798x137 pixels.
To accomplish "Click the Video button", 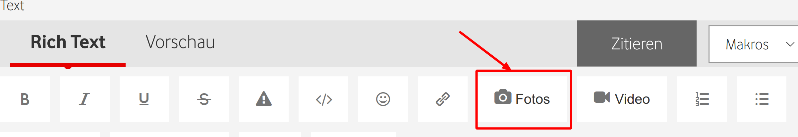I will (622, 99).
